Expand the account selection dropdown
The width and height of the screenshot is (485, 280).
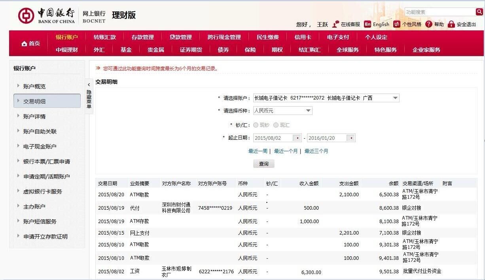(x=395, y=98)
